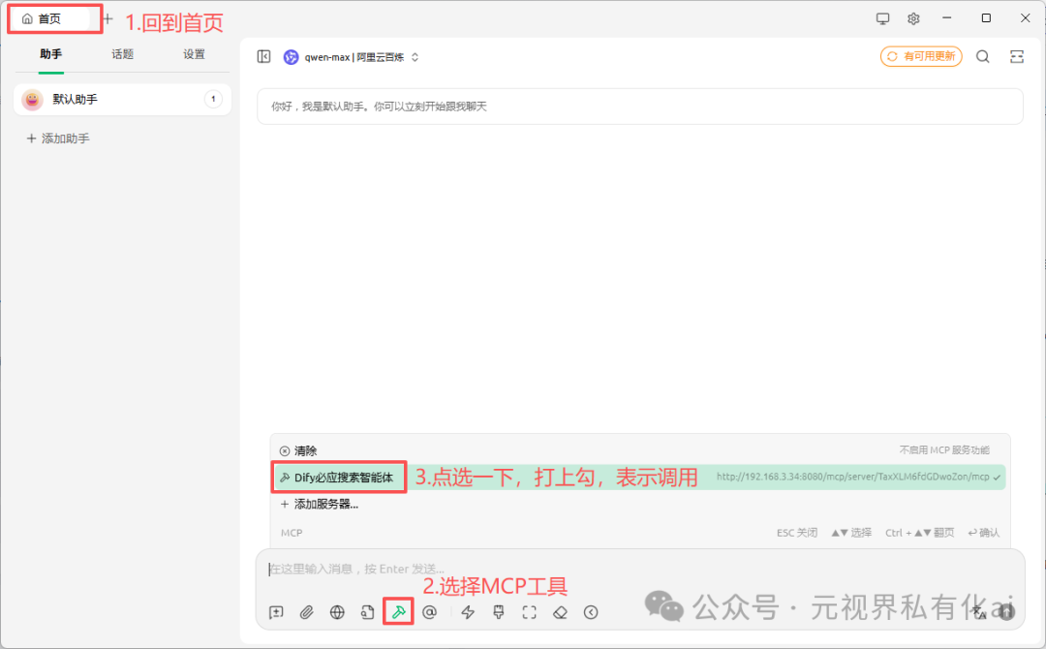The height and width of the screenshot is (649, 1046).
Task: Select the MCP tools hammer icon
Action: (398, 612)
